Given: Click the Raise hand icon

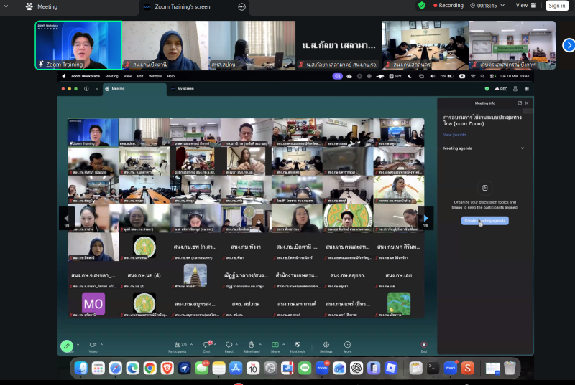Looking at the screenshot, I should pos(251,345).
